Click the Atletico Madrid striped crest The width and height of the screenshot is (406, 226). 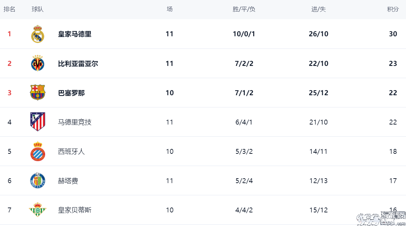tap(38, 122)
